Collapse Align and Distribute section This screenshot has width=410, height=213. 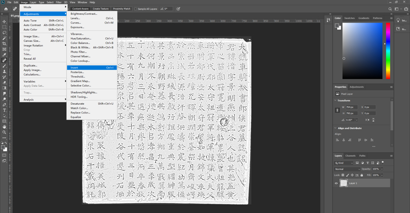336,128
